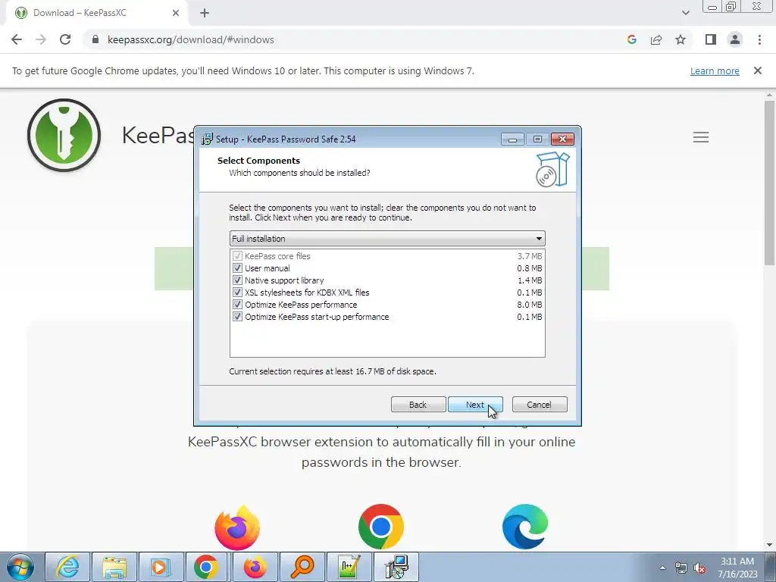Screen dimensions: 776x582
Task: Open the Full installation dropdown
Action: [x=387, y=239]
